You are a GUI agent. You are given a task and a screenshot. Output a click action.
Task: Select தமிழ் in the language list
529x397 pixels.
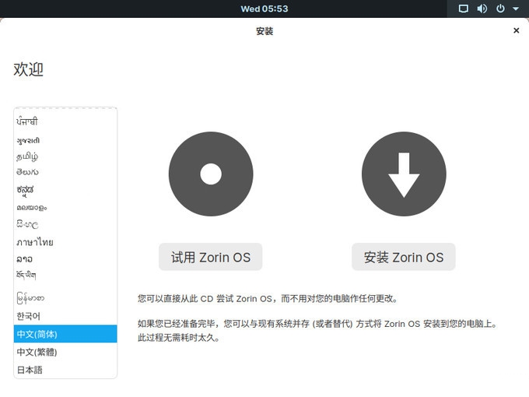(65, 156)
